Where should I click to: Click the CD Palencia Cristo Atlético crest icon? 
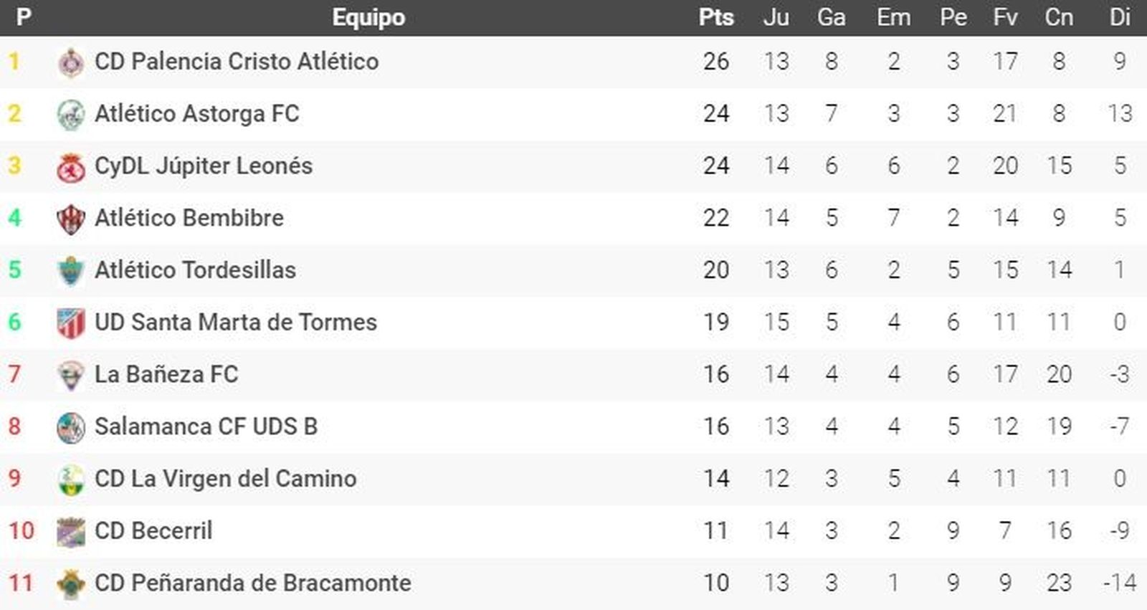coord(70,62)
